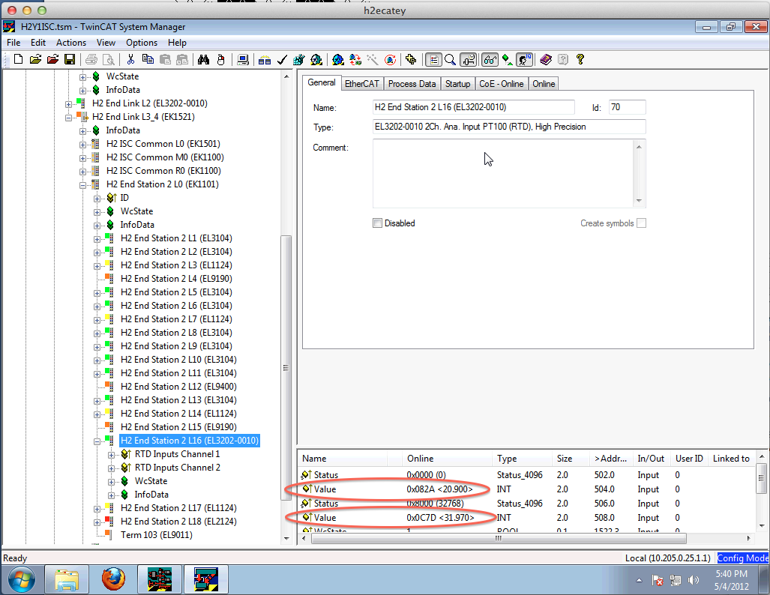Switch to the CoE - Online tab

pos(502,84)
